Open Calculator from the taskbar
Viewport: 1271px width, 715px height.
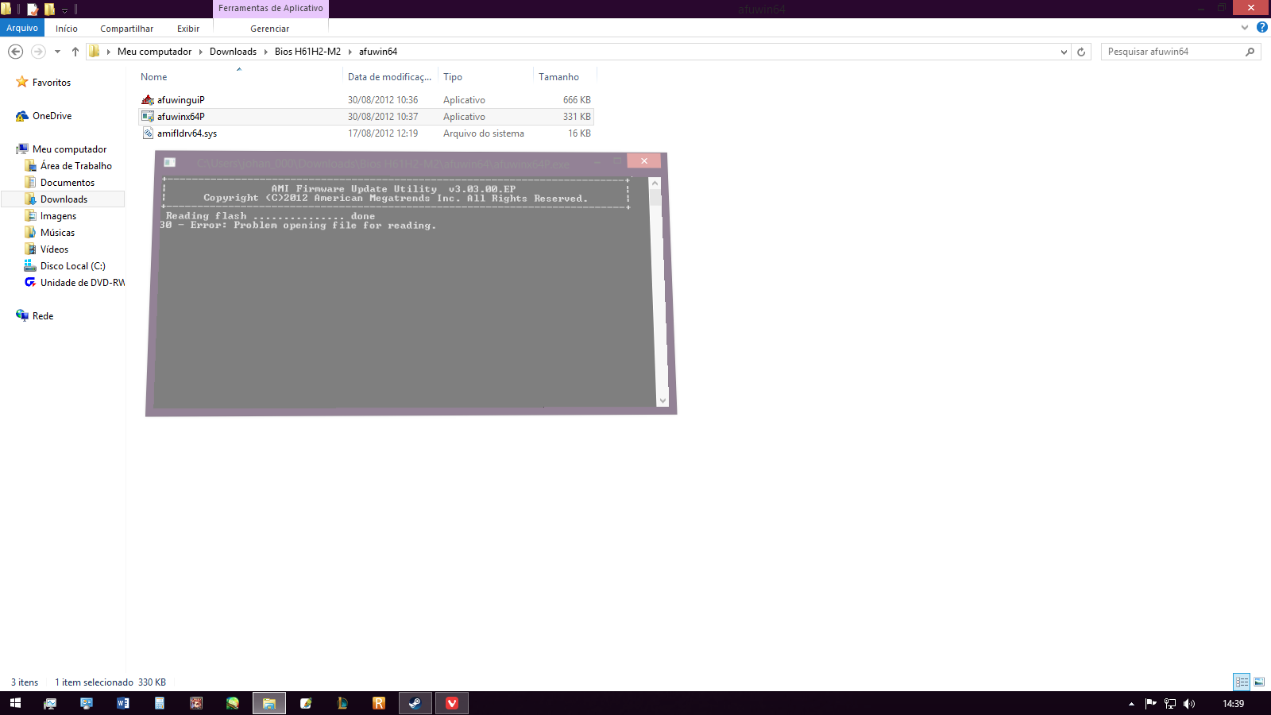160,703
